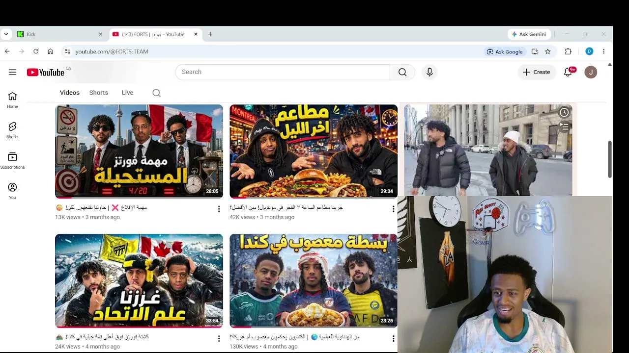Open the title of the 24K views video

click(102, 337)
